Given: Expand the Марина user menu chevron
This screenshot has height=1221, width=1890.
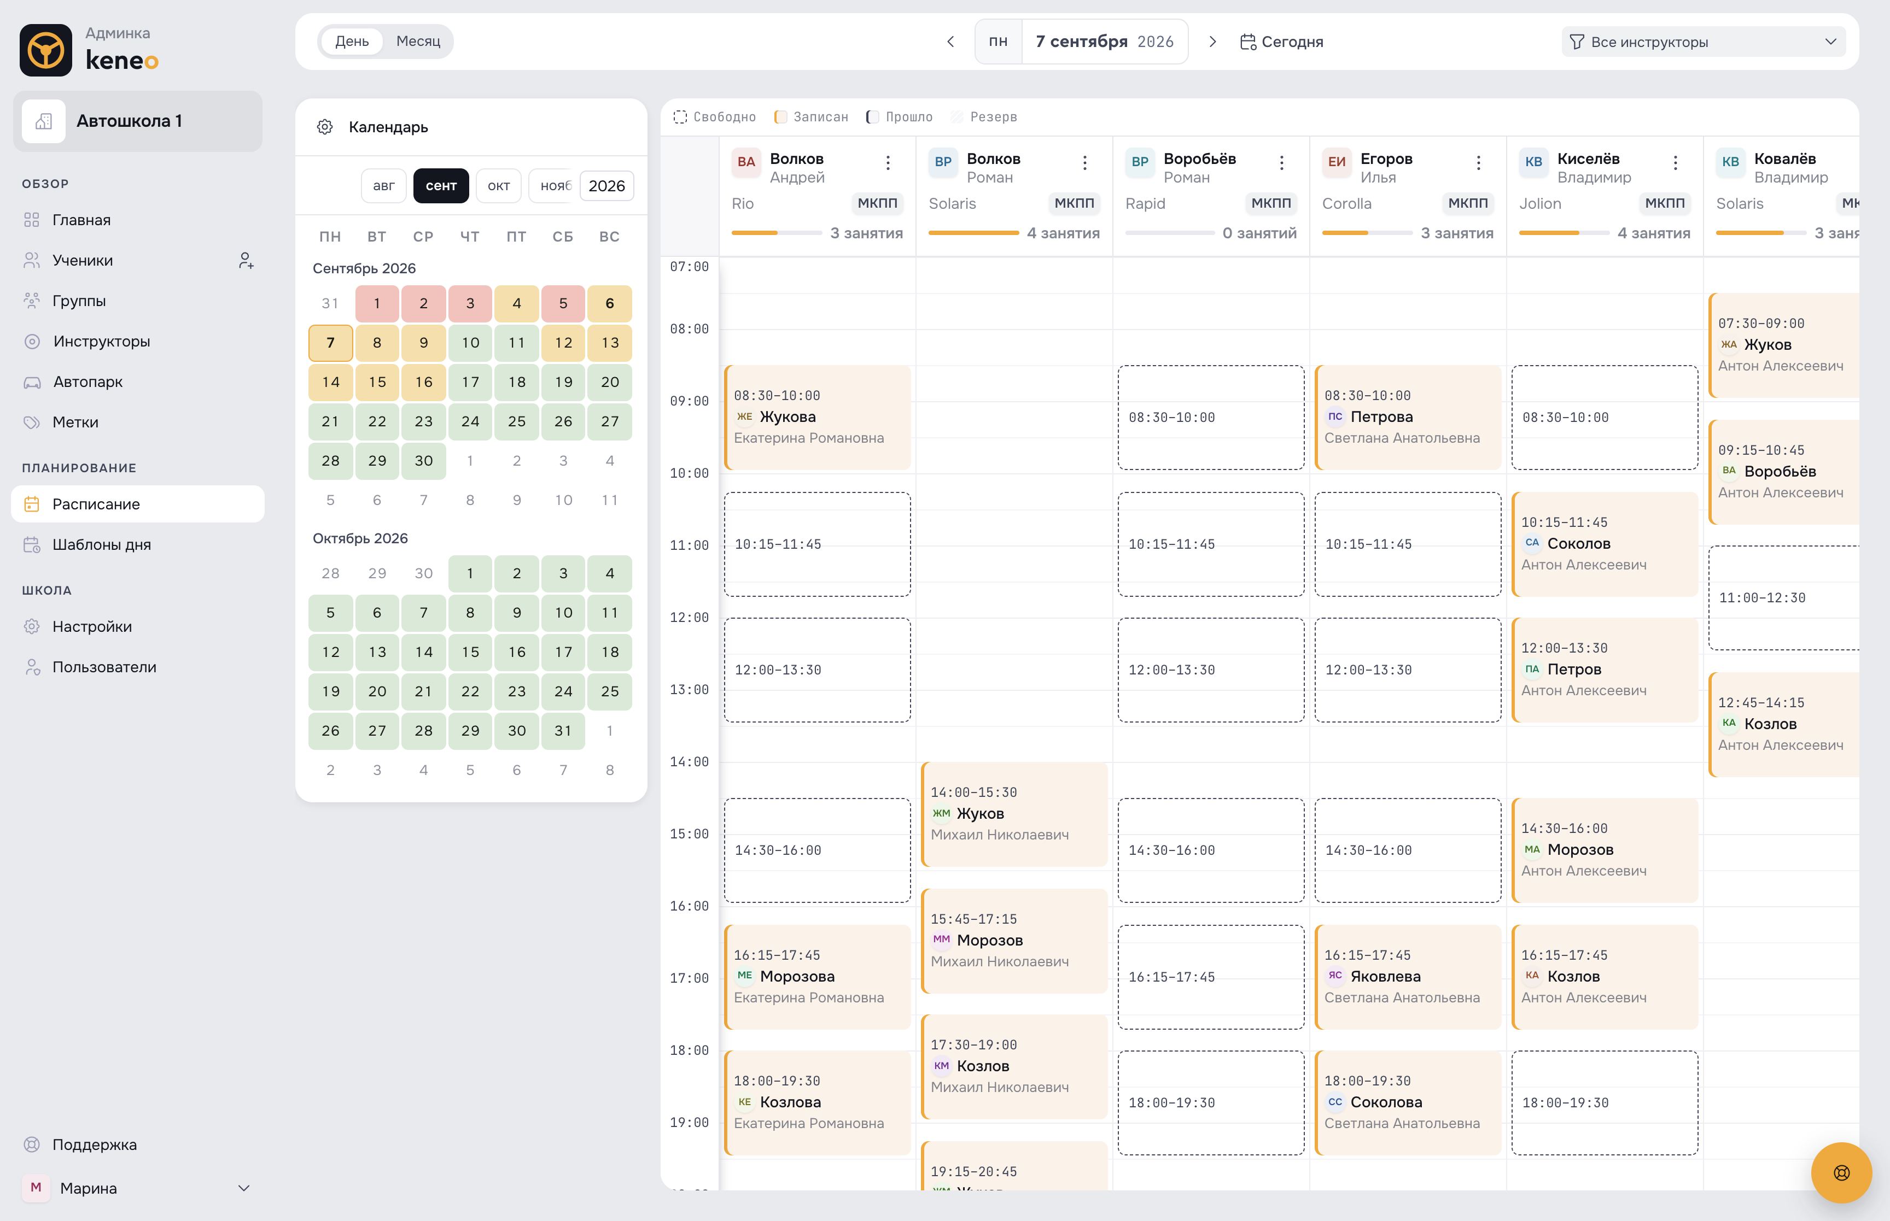Looking at the screenshot, I should pos(243,1188).
